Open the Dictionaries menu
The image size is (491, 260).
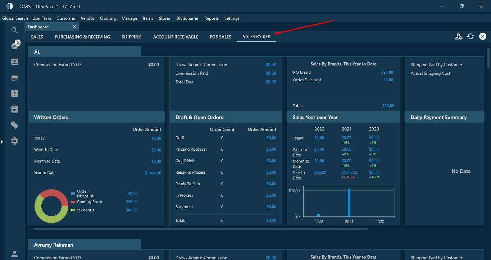(x=187, y=18)
